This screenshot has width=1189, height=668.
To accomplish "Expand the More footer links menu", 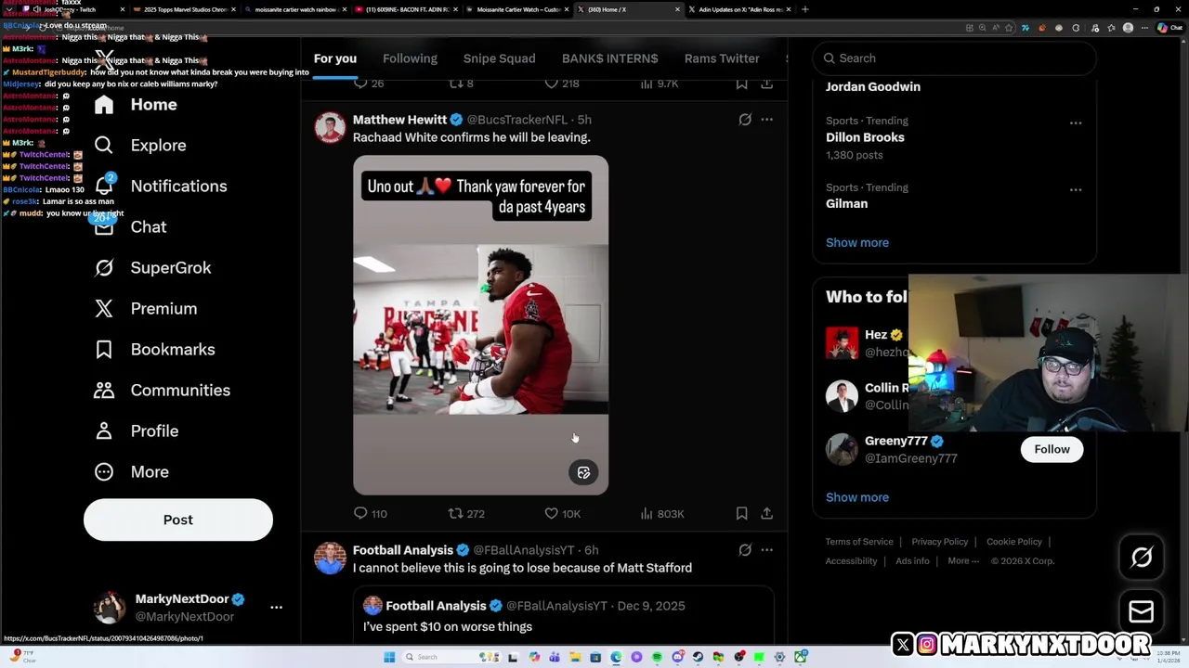I will click(963, 561).
